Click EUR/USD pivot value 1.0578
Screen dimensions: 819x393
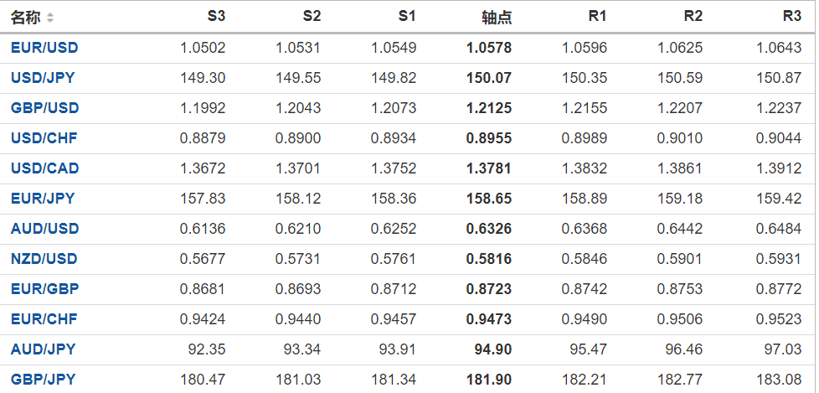(x=489, y=48)
